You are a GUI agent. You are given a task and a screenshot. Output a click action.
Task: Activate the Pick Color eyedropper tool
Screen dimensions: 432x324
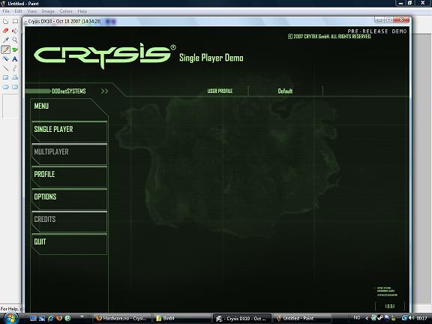tap(5, 40)
